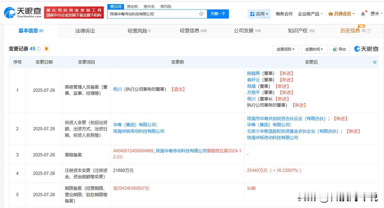
Task: Open 珠海市华粤共创投资合伙企业 link
Action: pyautogui.click(x=286, y=119)
